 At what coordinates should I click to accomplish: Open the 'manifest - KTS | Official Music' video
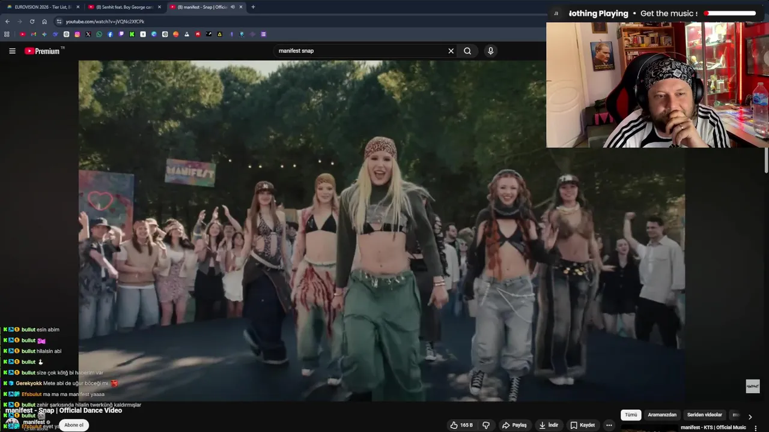pyautogui.click(x=713, y=428)
